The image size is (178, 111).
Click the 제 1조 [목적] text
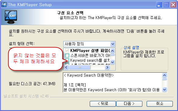tap(75, 85)
